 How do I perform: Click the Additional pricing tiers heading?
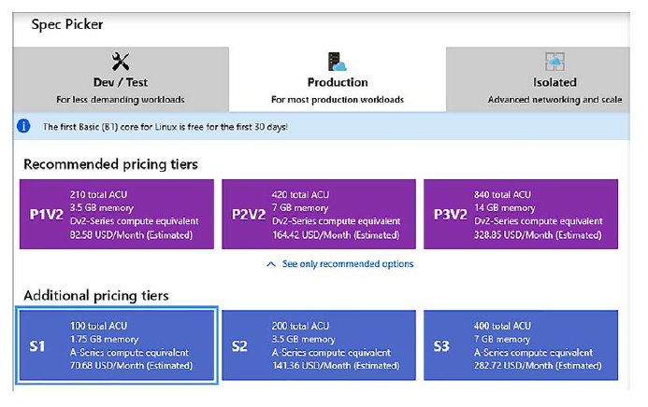coord(96,296)
